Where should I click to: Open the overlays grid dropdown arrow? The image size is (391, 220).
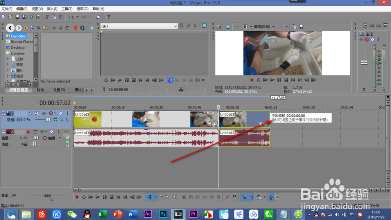pyautogui.click(x=286, y=27)
